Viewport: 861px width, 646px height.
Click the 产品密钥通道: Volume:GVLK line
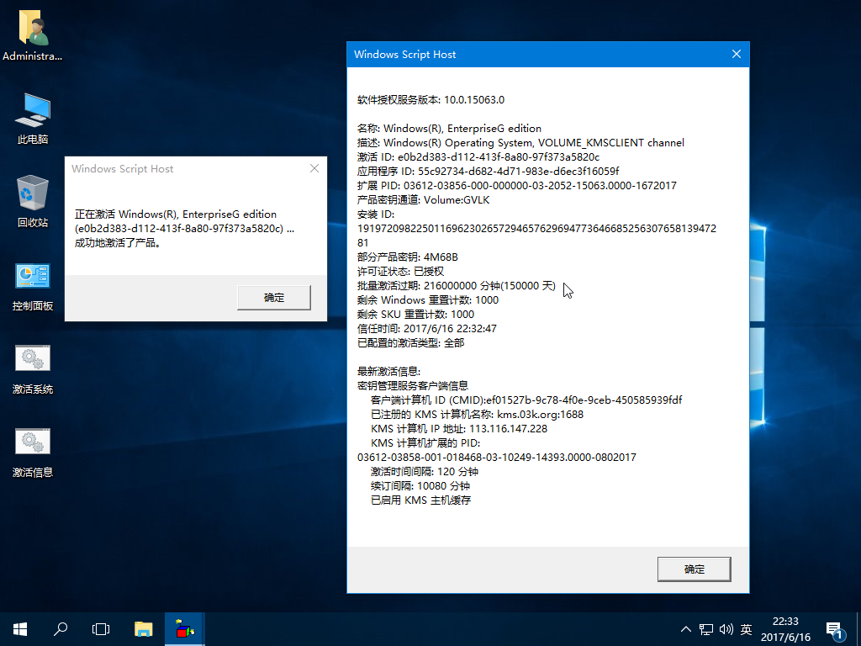point(424,200)
